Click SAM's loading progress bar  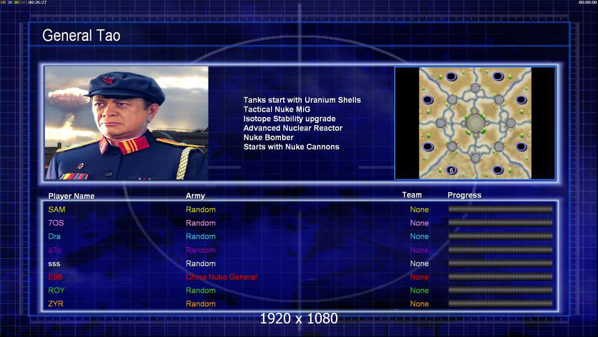[x=500, y=209]
